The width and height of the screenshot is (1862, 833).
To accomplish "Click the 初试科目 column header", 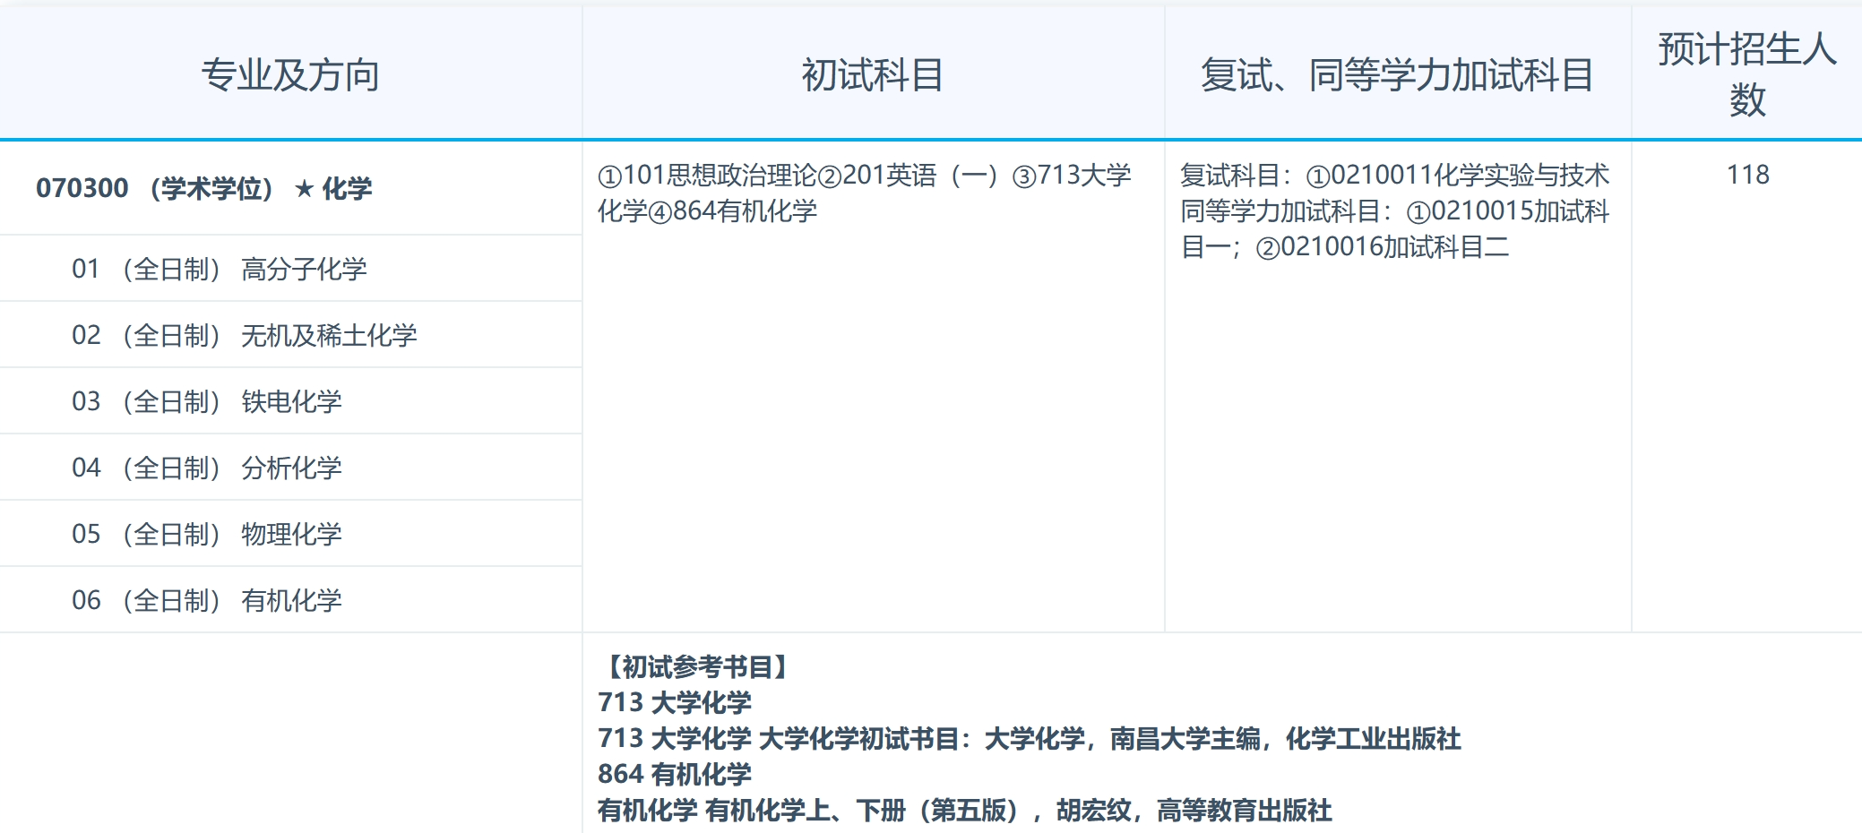I will pyautogui.click(x=874, y=73).
